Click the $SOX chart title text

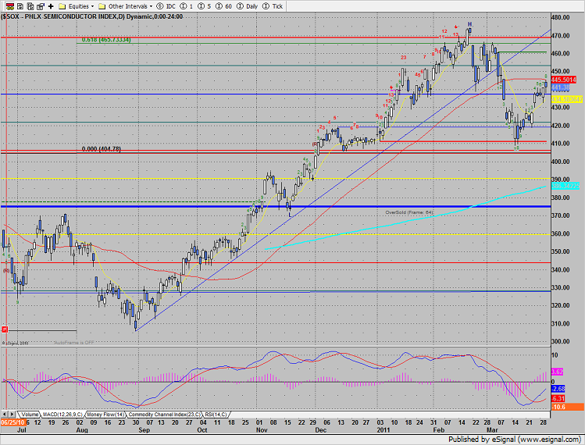pos(92,16)
